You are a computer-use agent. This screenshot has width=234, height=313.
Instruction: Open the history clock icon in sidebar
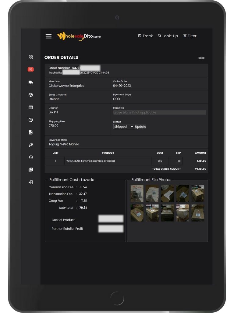[31, 157]
